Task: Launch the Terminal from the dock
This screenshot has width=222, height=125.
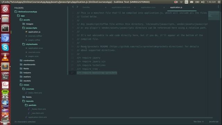Action: 5,28
